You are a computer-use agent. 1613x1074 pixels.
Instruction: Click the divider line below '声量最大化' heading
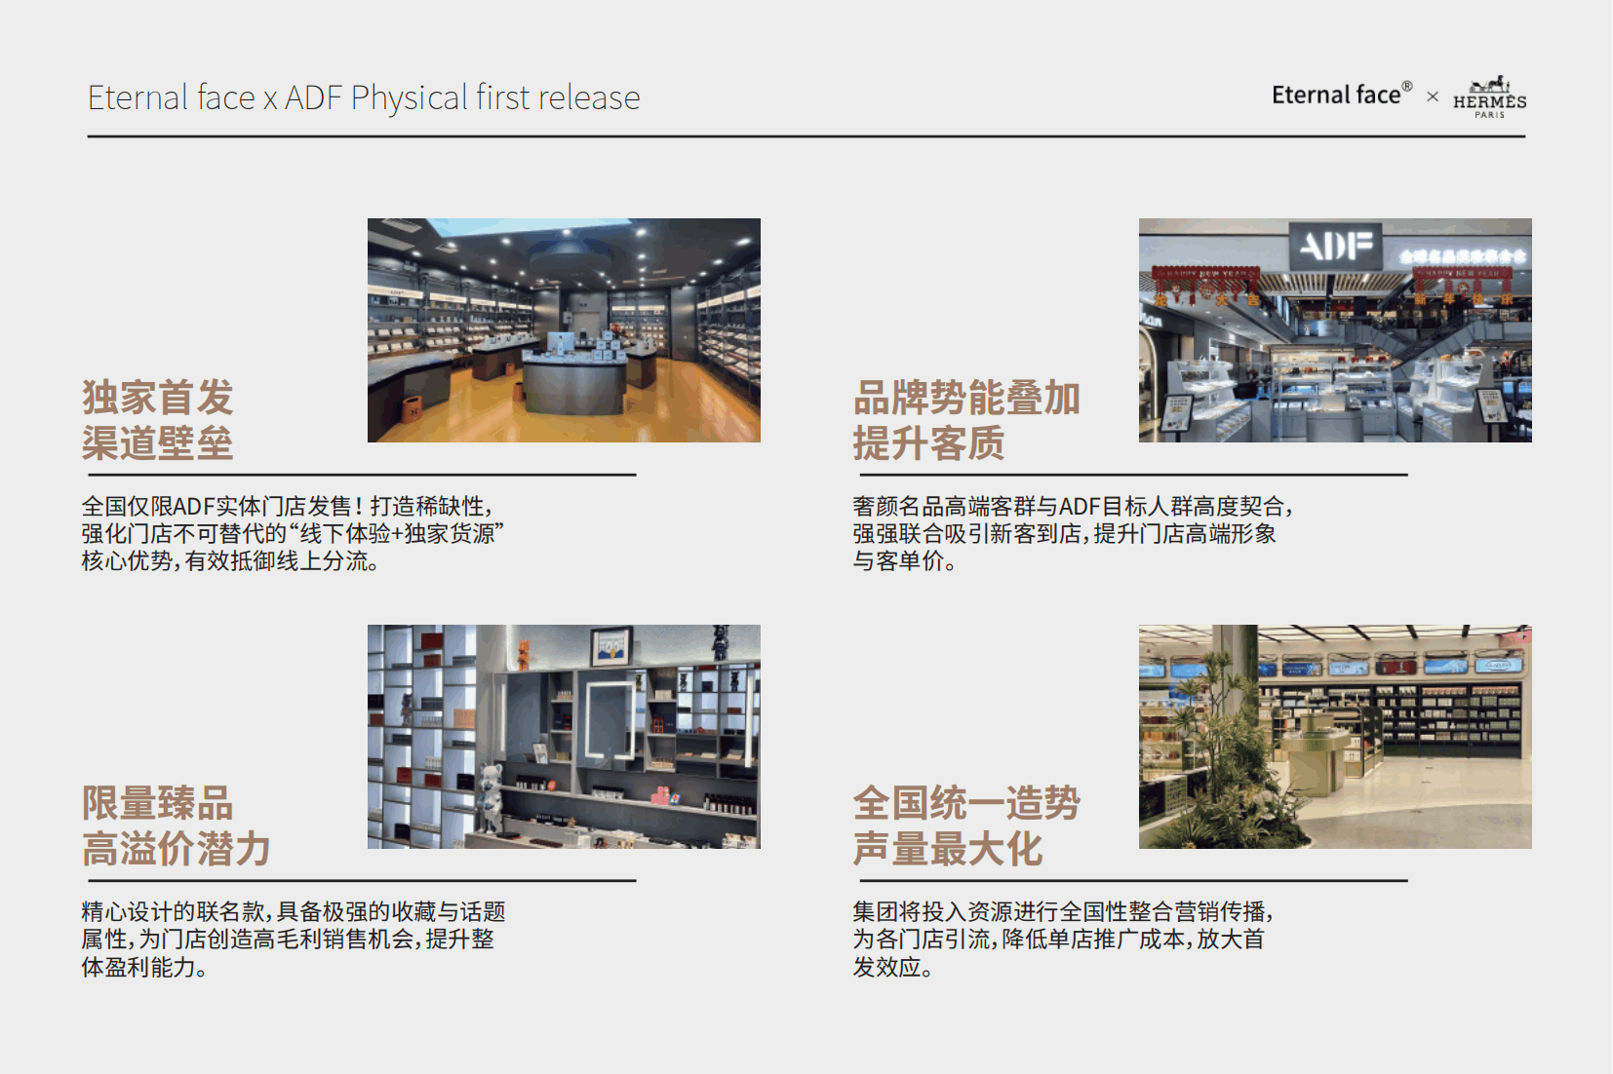1130,881
